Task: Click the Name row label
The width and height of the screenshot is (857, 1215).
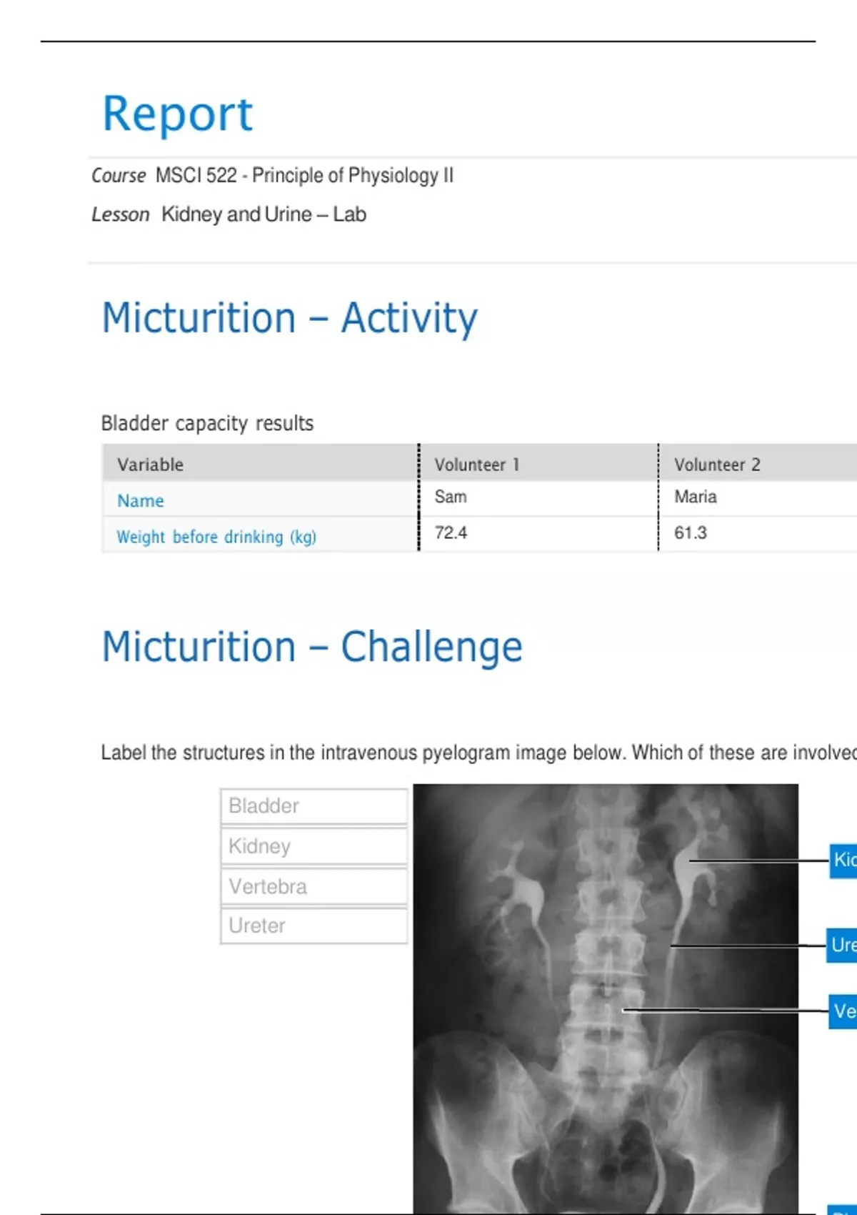Action: click(x=141, y=500)
